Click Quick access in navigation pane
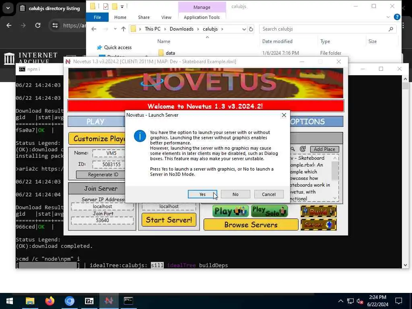 pos(118,47)
